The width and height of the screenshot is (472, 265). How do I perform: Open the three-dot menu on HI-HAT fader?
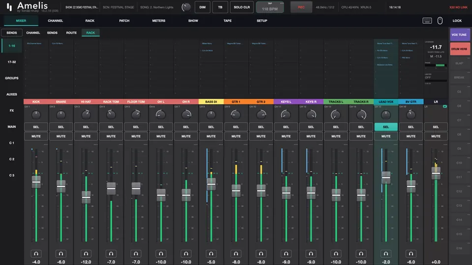[95, 144]
